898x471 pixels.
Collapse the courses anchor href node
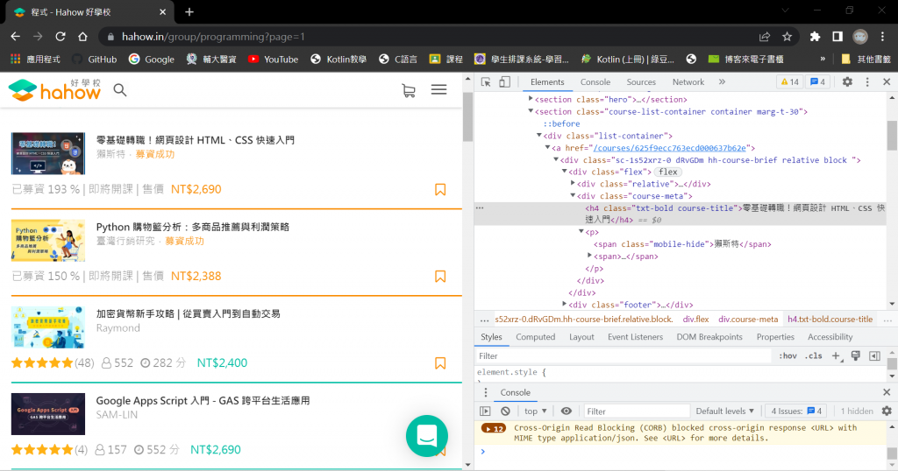547,147
